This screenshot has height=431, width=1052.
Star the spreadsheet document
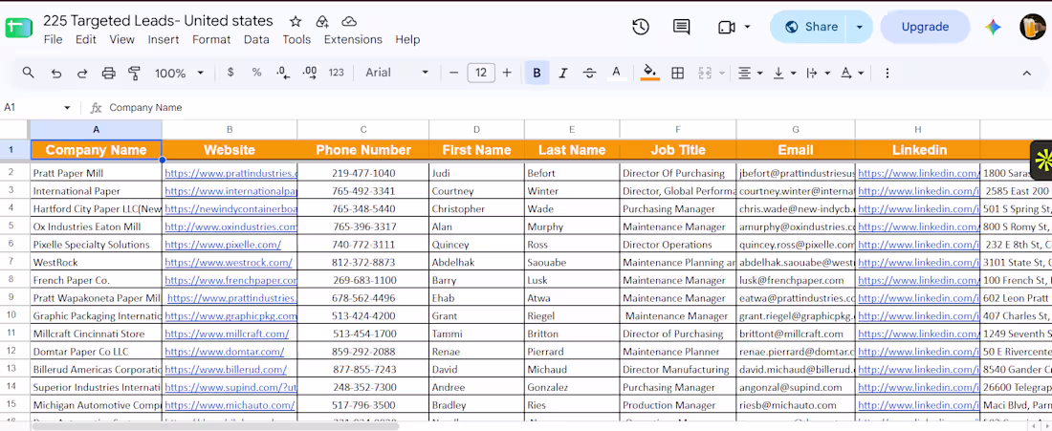296,21
